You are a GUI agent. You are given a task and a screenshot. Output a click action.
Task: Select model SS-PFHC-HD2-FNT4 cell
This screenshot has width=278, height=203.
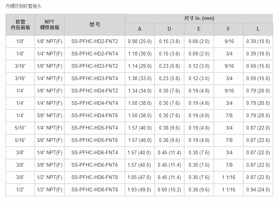tap(94, 54)
